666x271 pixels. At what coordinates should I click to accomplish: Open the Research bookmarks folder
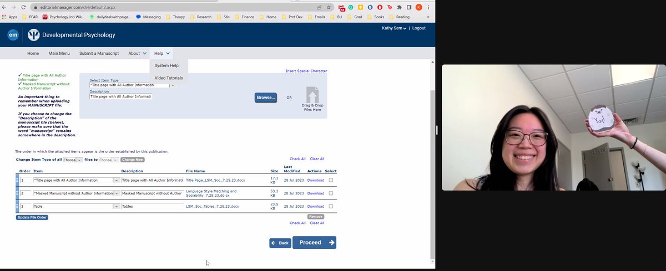pos(200,17)
